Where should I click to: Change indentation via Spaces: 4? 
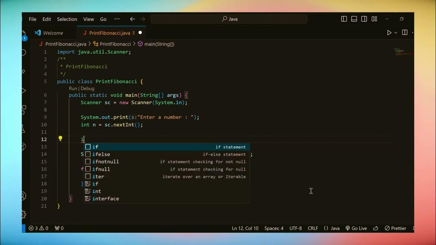point(274,228)
